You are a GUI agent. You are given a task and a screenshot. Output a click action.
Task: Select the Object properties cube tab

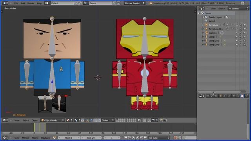(220, 96)
